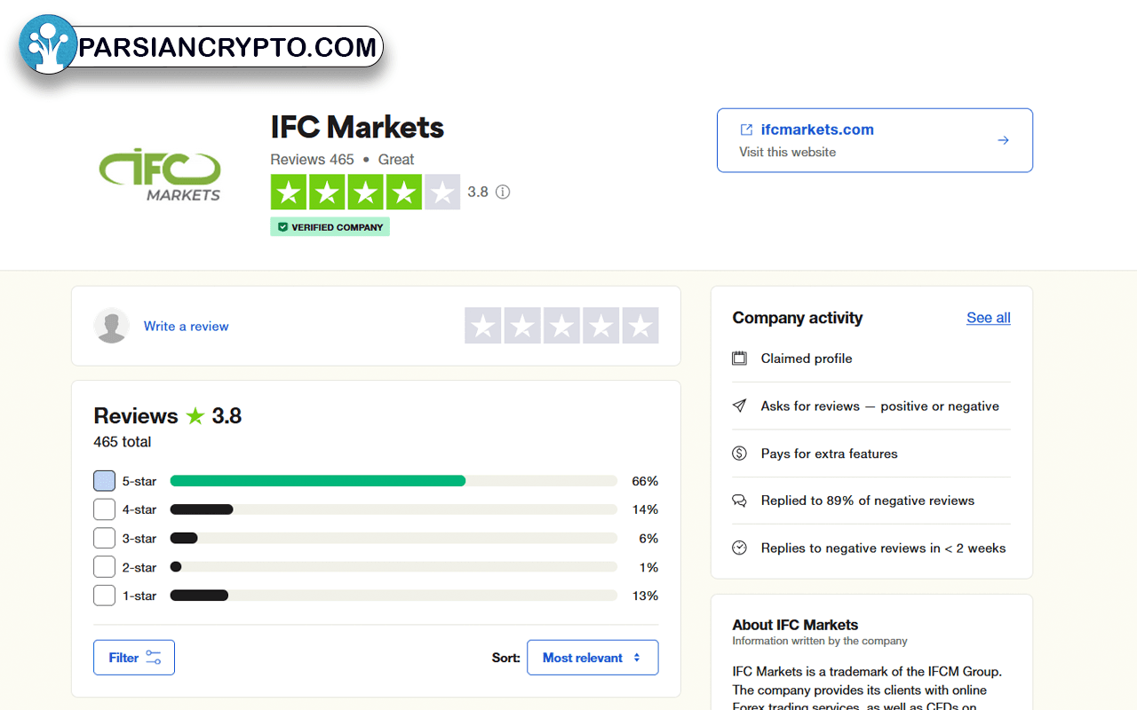Screen dimensions: 1137x710
Task: Click the user avatar beside Write a review
Action: (x=112, y=326)
